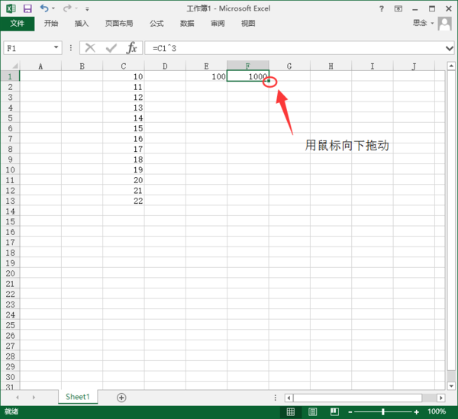Open the Name Box dropdown arrow
Viewport: 458px width, 419px height.
point(56,47)
